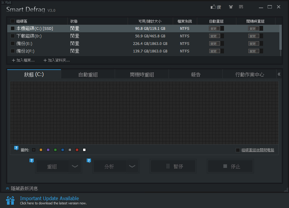Toggle 自動重組 switch for drive C:
289x208 pixels.
coord(216,28)
